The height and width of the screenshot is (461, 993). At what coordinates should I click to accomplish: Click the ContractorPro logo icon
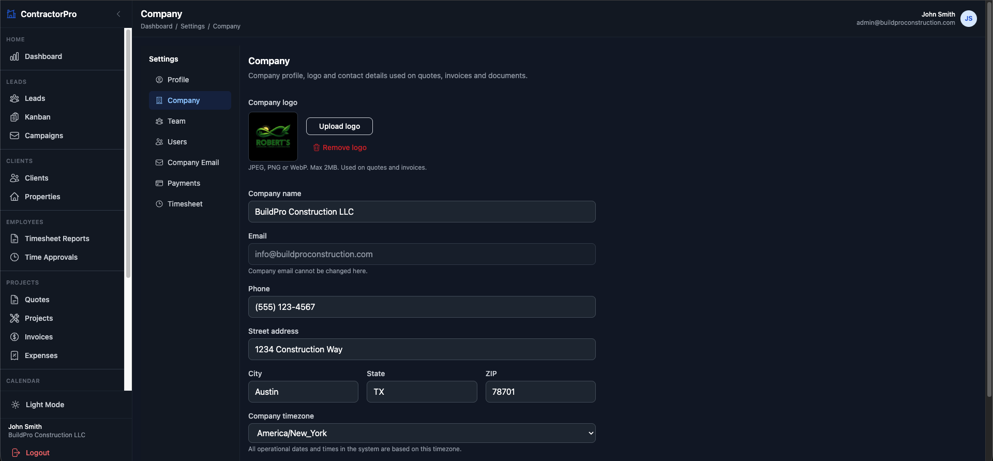[x=11, y=14]
